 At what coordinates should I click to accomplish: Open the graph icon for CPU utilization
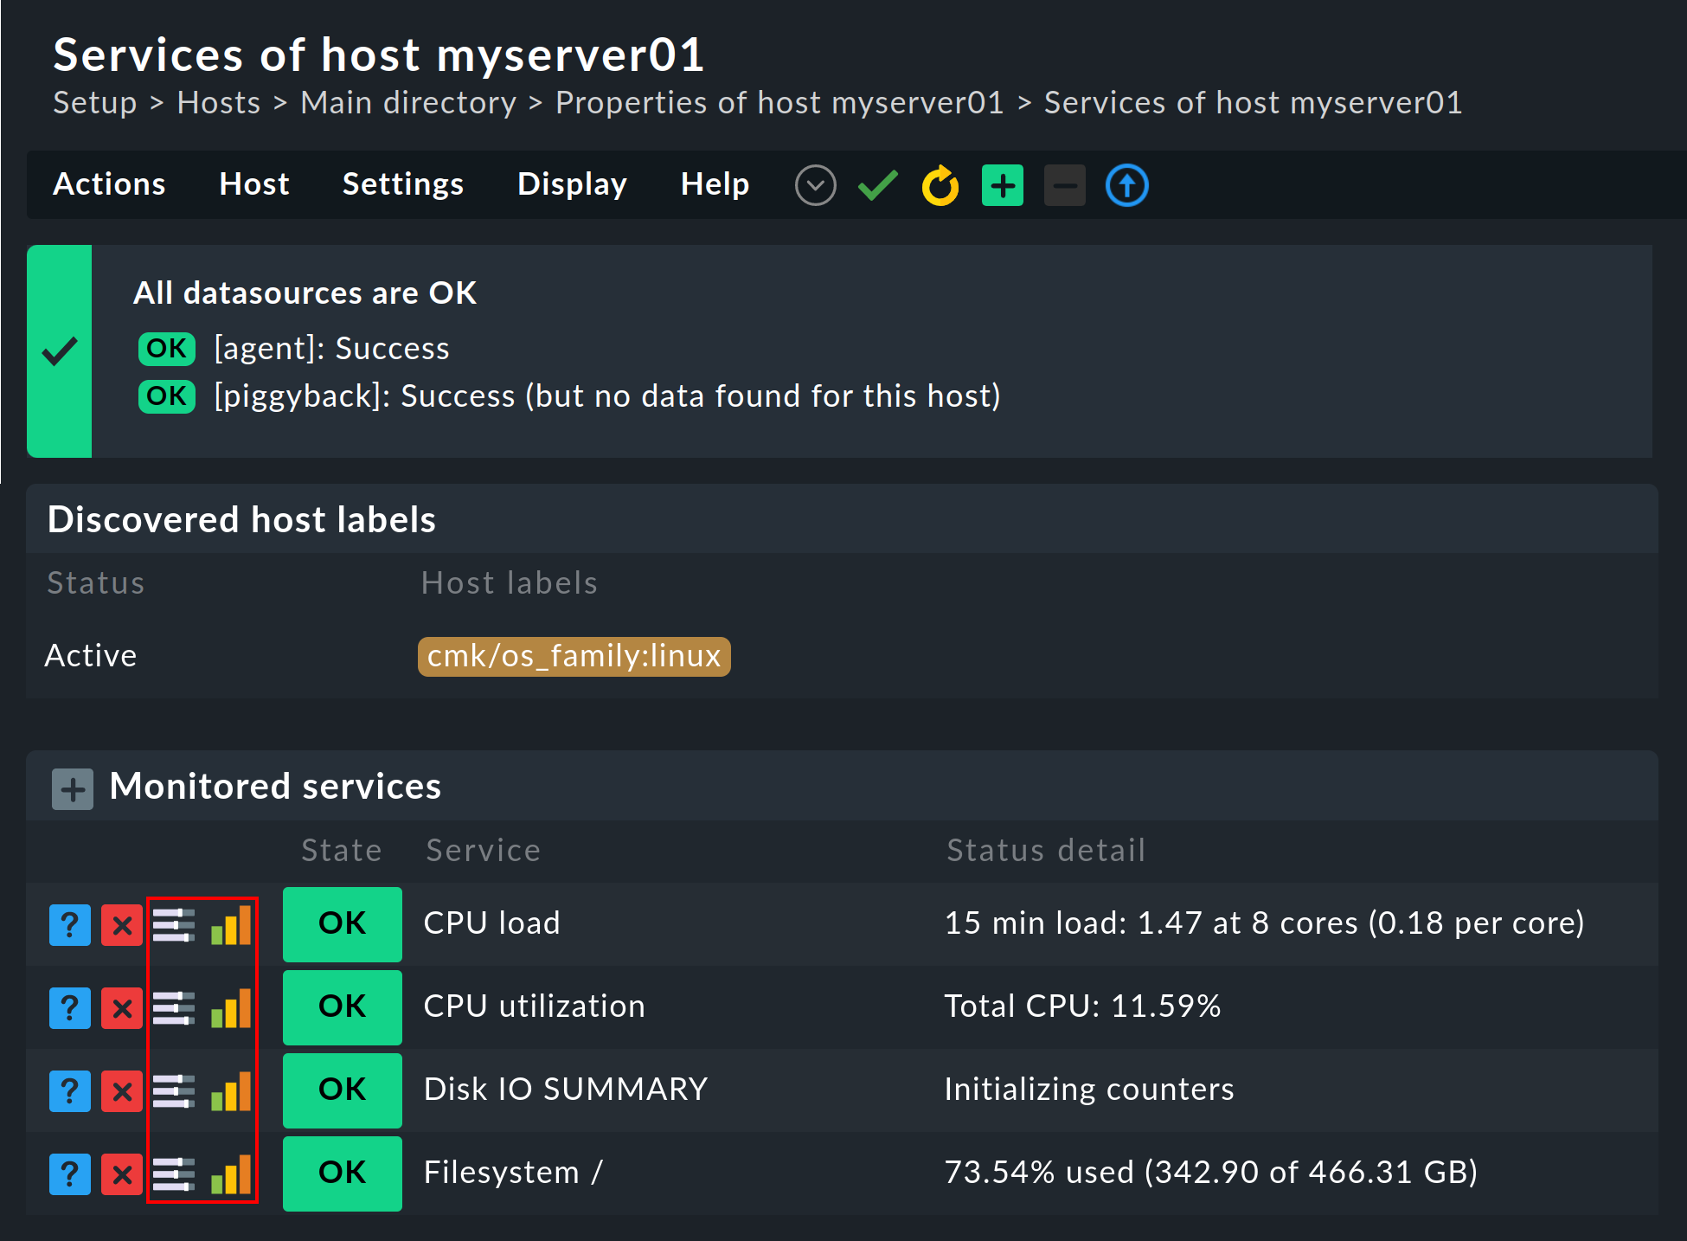coord(231,1007)
